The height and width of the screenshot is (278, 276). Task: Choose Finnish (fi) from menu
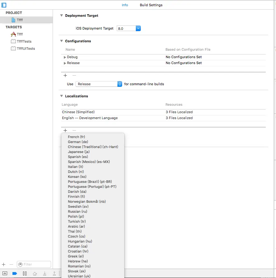point(93,197)
